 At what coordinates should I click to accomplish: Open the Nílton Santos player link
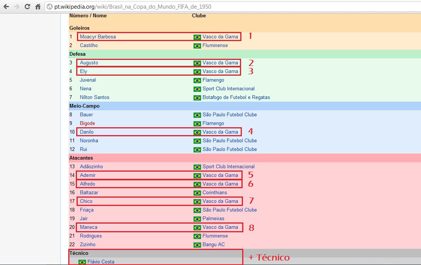[x=95, y=97]
